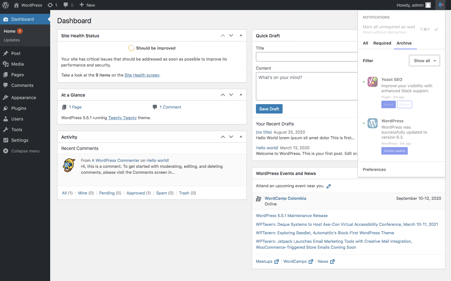Open the Home submenu item

(10, 31)
